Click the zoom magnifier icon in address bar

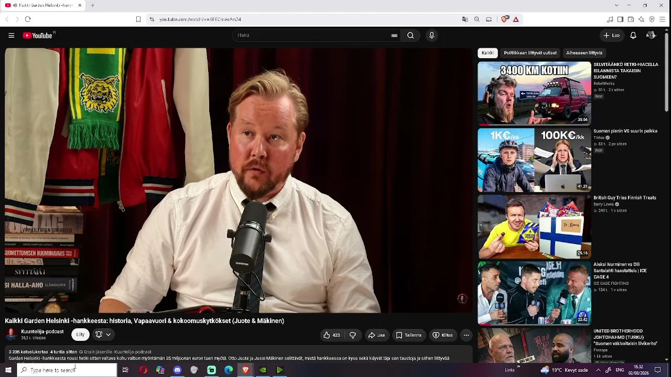[x=477, y=19]
